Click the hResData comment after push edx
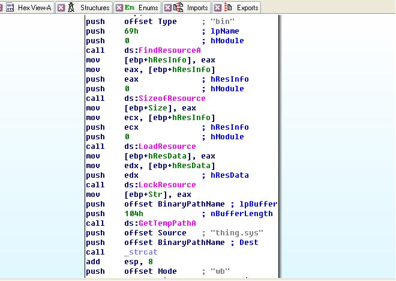 [x=230, y=175]
